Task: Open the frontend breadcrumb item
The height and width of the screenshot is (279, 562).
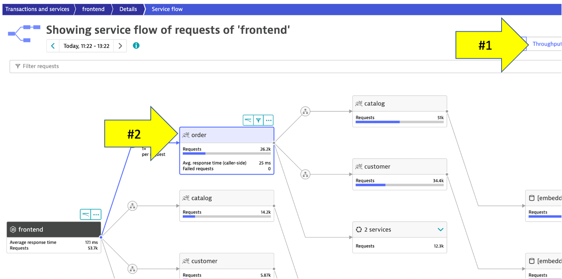Action: [x=93, y=9]
